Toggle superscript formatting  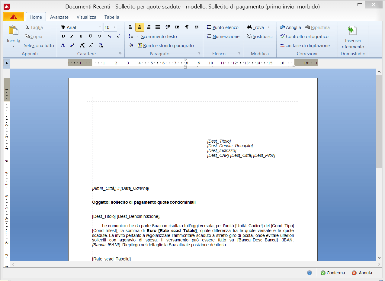tap(118, 36)
